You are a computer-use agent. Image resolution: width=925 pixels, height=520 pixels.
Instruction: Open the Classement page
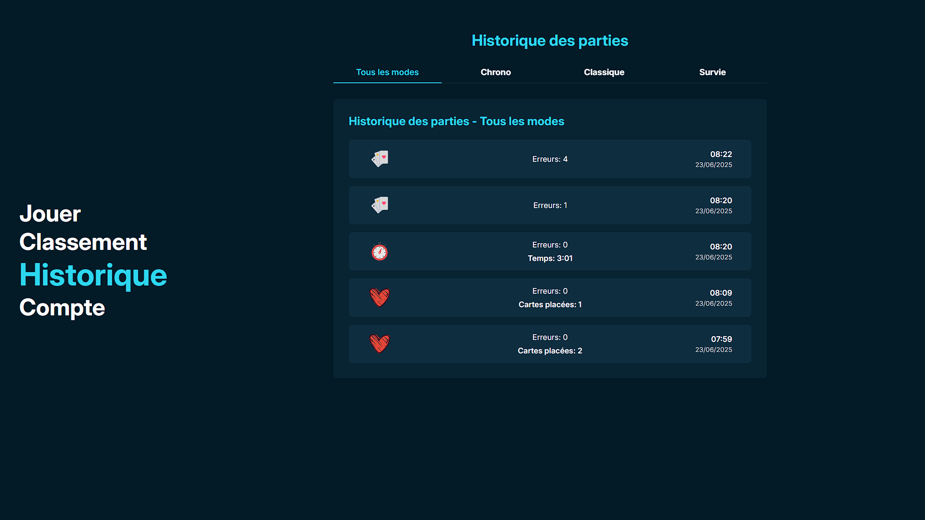(83, 242)
